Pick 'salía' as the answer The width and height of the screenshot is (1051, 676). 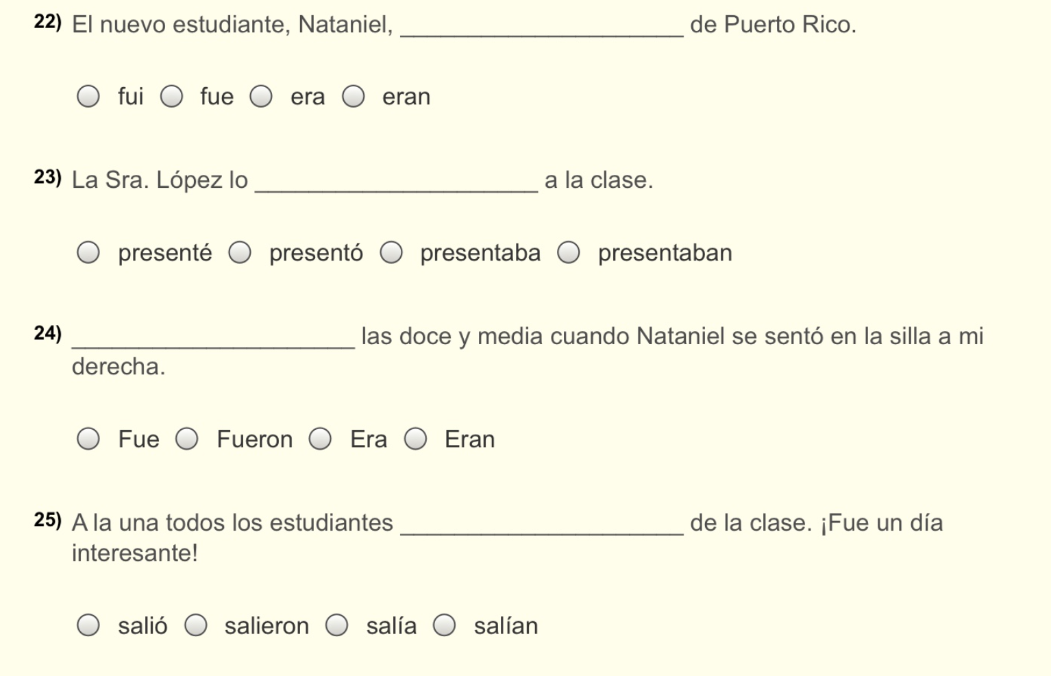337,625
